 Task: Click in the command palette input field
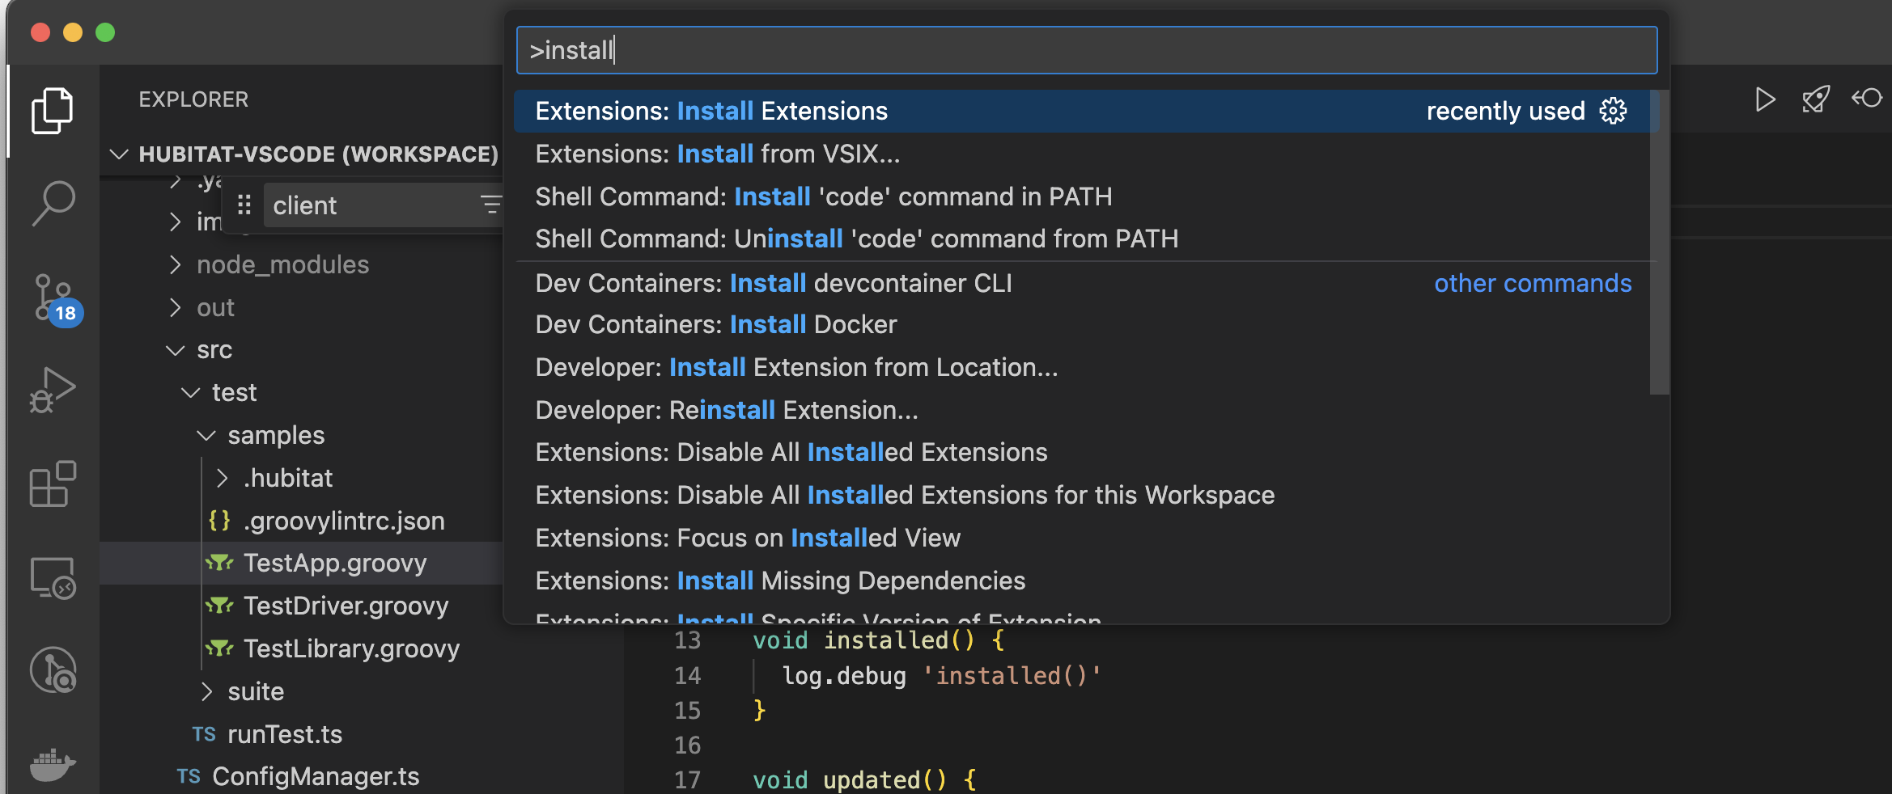click(x=1087, y=50)
